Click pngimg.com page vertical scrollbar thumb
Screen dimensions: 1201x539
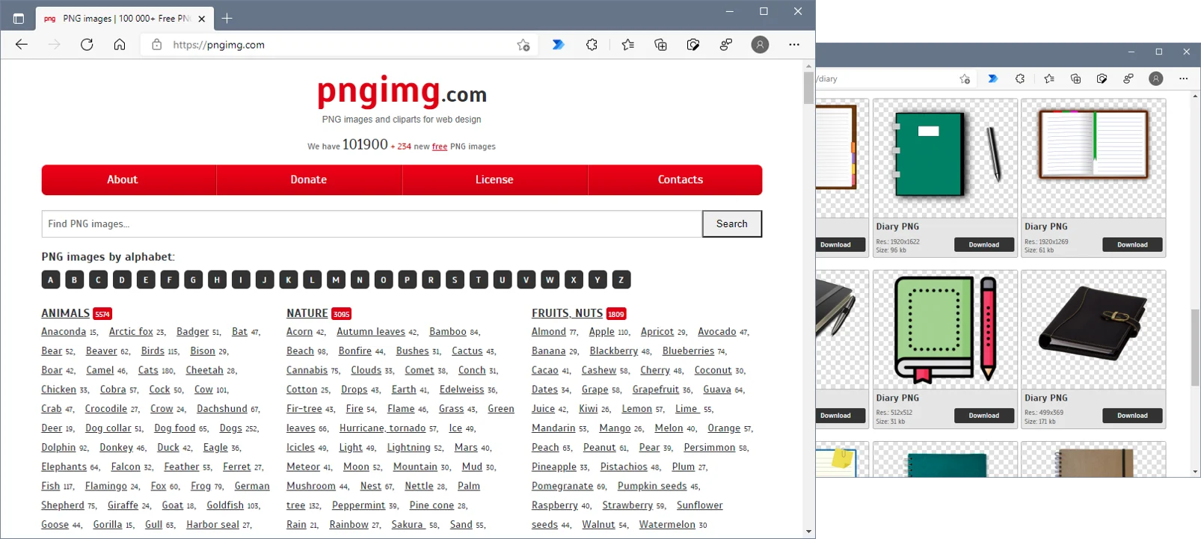(808, 88)
